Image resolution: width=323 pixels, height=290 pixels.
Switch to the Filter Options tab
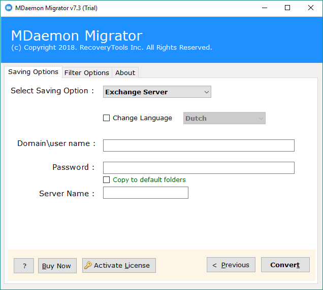pos(87,72)
